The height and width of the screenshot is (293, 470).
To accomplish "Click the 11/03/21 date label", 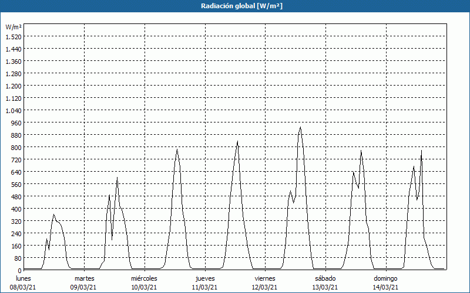I will [x=204, y=287].
